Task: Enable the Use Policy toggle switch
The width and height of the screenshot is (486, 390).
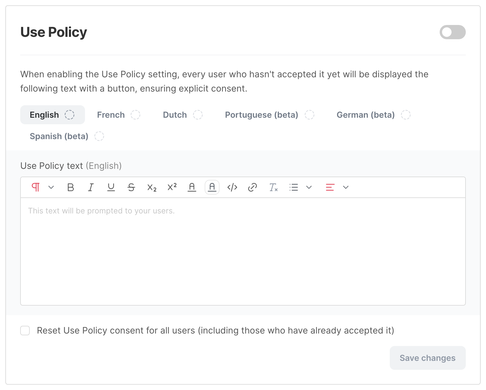Action: coord(452,32)
